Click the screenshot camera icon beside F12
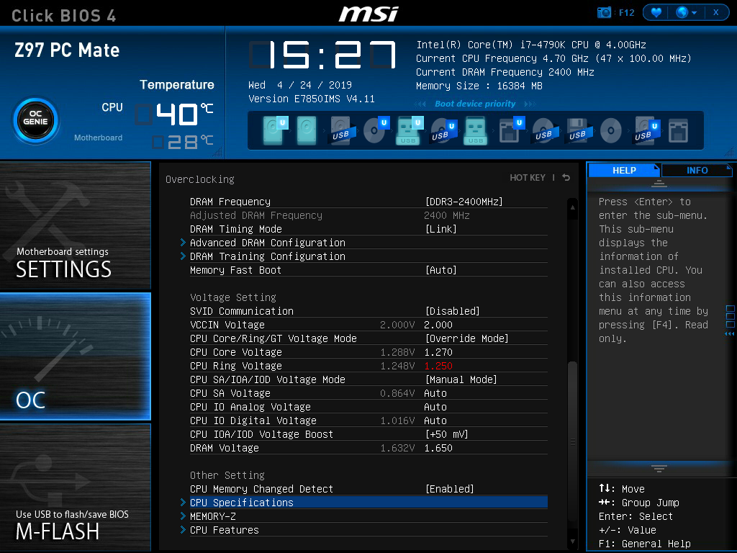 pyautogui.click(x=604, y=12)
